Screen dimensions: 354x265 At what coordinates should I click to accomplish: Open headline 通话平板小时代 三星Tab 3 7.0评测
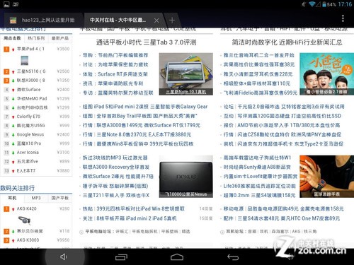point(146,42)
